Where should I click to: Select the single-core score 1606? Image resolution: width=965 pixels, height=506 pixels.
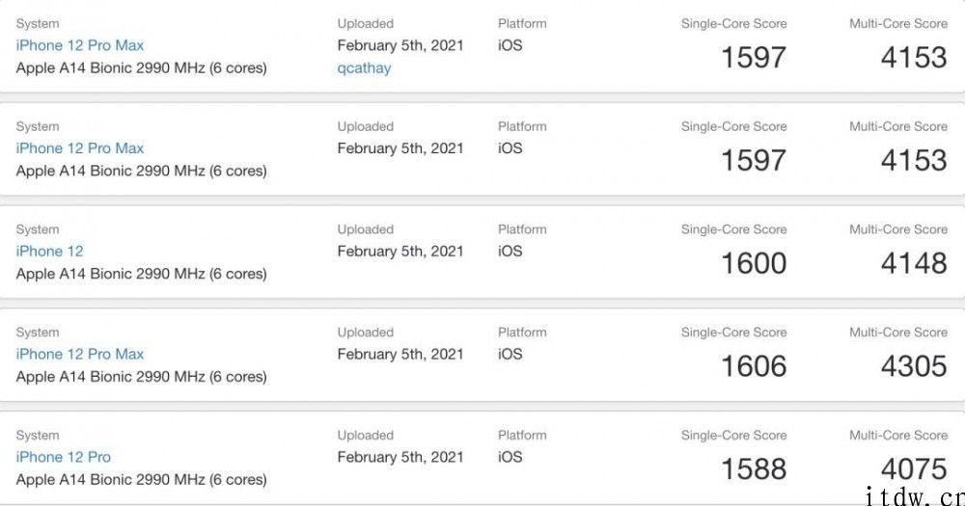coord(754,366)
